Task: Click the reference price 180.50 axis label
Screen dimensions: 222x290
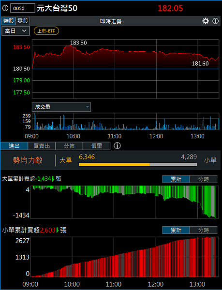Action: (21, 69)
